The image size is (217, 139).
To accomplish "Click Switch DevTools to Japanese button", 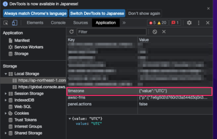I will (97, 13).
